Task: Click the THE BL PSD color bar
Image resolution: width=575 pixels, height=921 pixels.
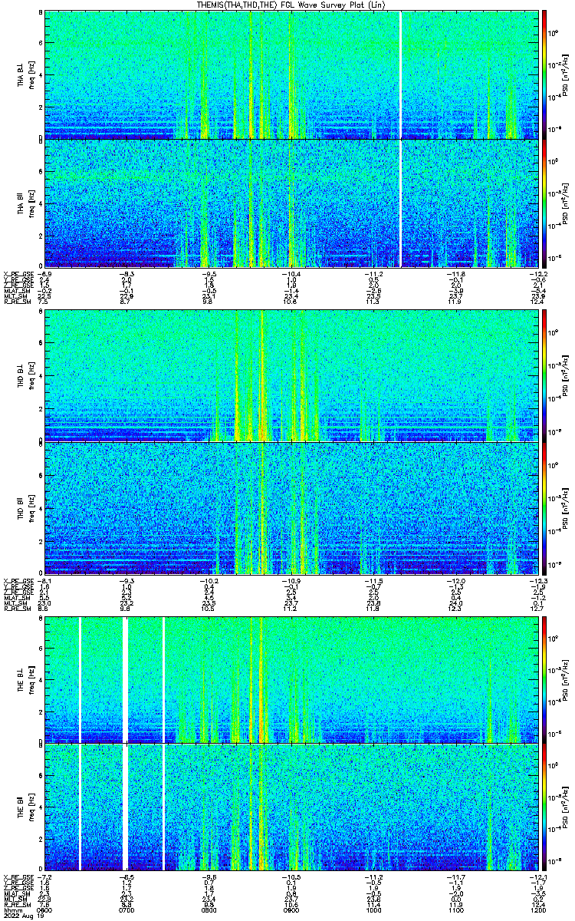Action: pos(544,680)
